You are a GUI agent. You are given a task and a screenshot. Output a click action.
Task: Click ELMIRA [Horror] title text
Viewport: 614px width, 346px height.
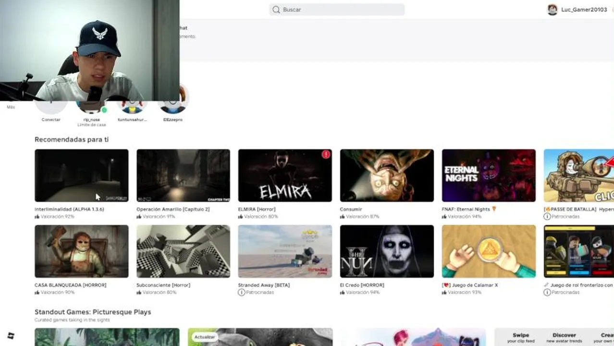point(257,209)
